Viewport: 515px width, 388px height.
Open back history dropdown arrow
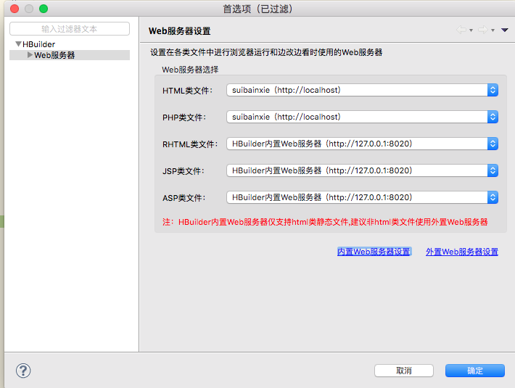pyautogui.click(x=471, y=30)
